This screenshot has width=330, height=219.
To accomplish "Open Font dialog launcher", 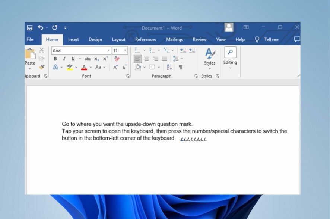I will coord(128,76).
